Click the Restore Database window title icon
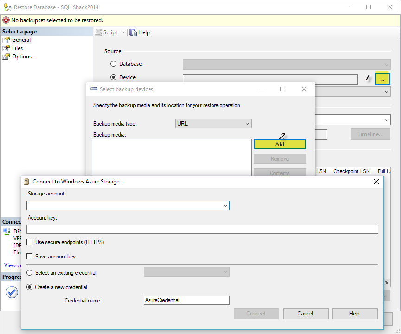Image resolution: width=401 pixels, height=334 pixels. point(8,7)
